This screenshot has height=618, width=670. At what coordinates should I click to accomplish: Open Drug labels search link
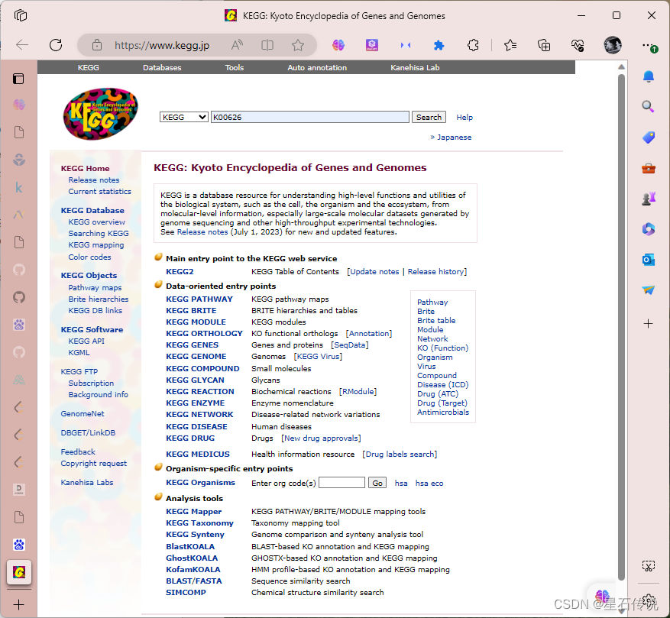pyautogui.click(x=400, y=455)
